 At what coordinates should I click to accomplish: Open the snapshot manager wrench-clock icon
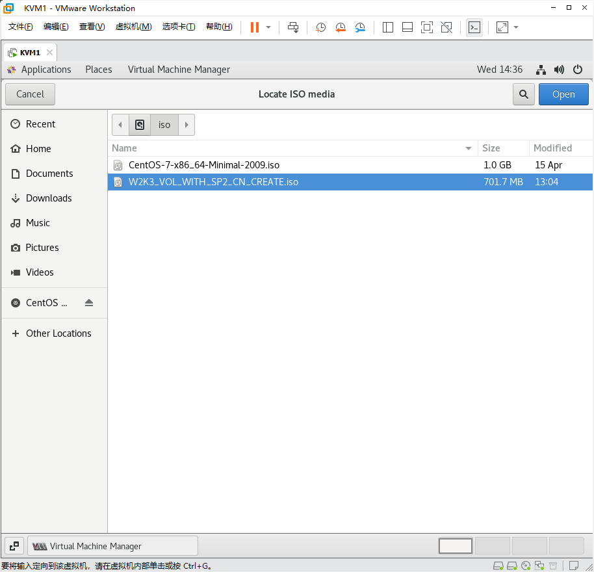[360, 27]
